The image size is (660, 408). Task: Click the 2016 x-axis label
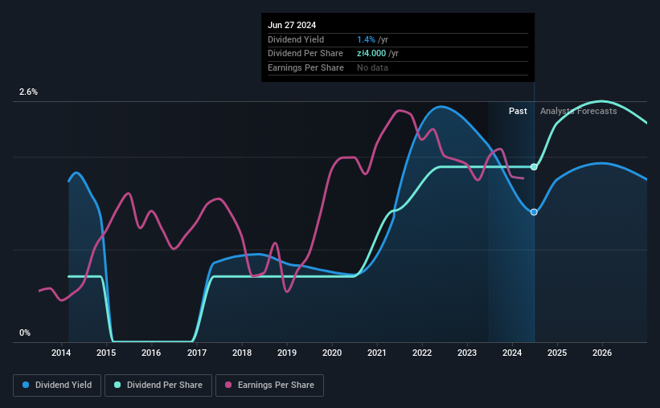coord(151,353)
